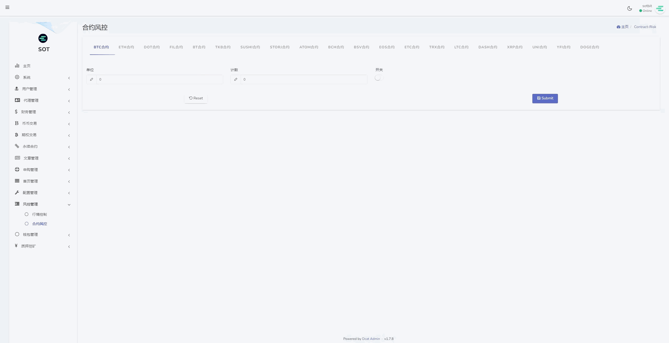
Task: Click the sotbit user avatar
Action: [660, 9]
